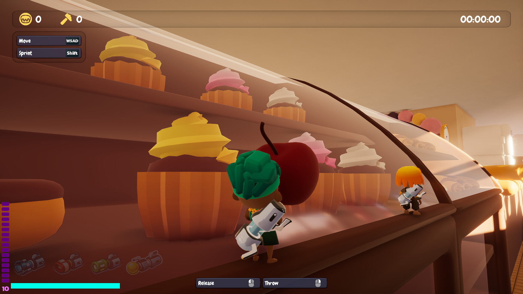This screenshot has width=523, height=294.
Task: Click the Shift key label
Action: pyautogui.click(x=72, y=53)
